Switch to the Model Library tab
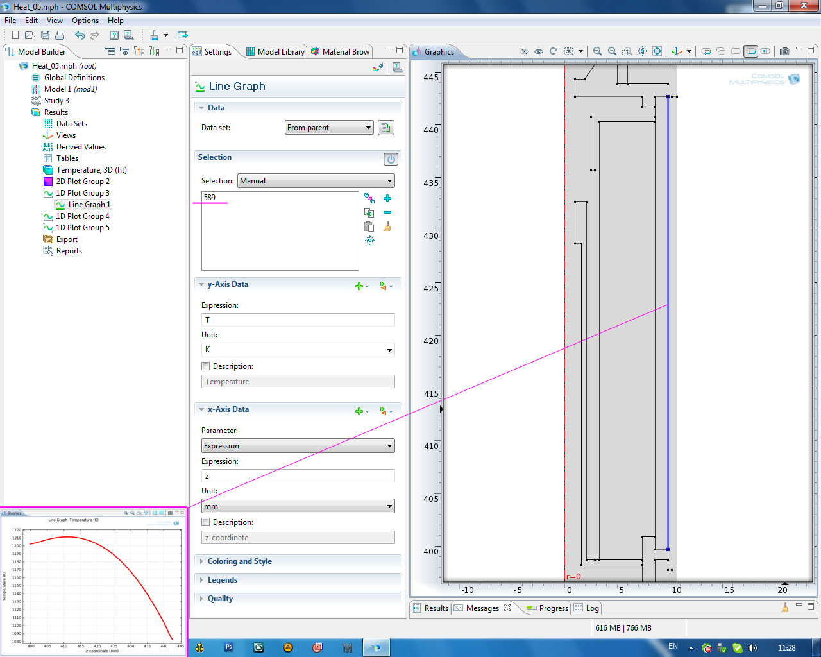 tap(275, 52)
